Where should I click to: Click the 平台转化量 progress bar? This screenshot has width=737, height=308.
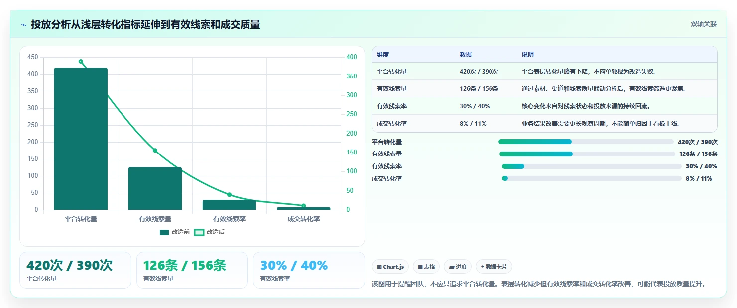(586, 142)
